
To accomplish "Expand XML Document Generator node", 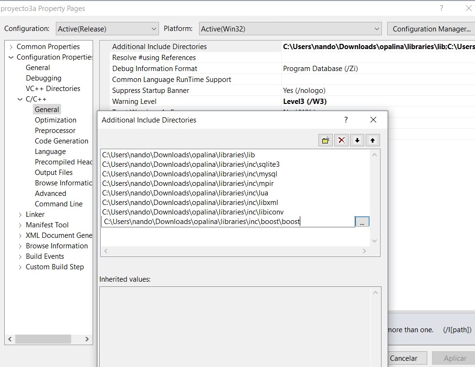I will coord(20,236).
